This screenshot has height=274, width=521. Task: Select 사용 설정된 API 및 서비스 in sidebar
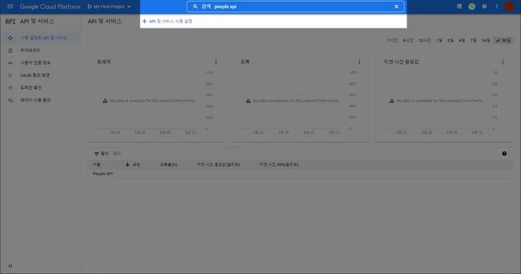40,38
